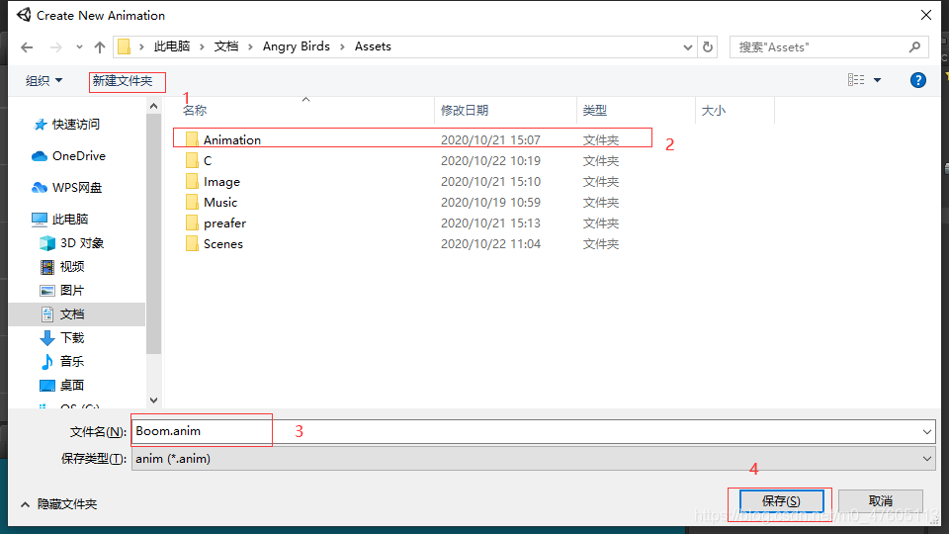Click the sidebar scrollbar down arrow
The image size is (949, 534).
pyautogui.click(x=154, y=400)
